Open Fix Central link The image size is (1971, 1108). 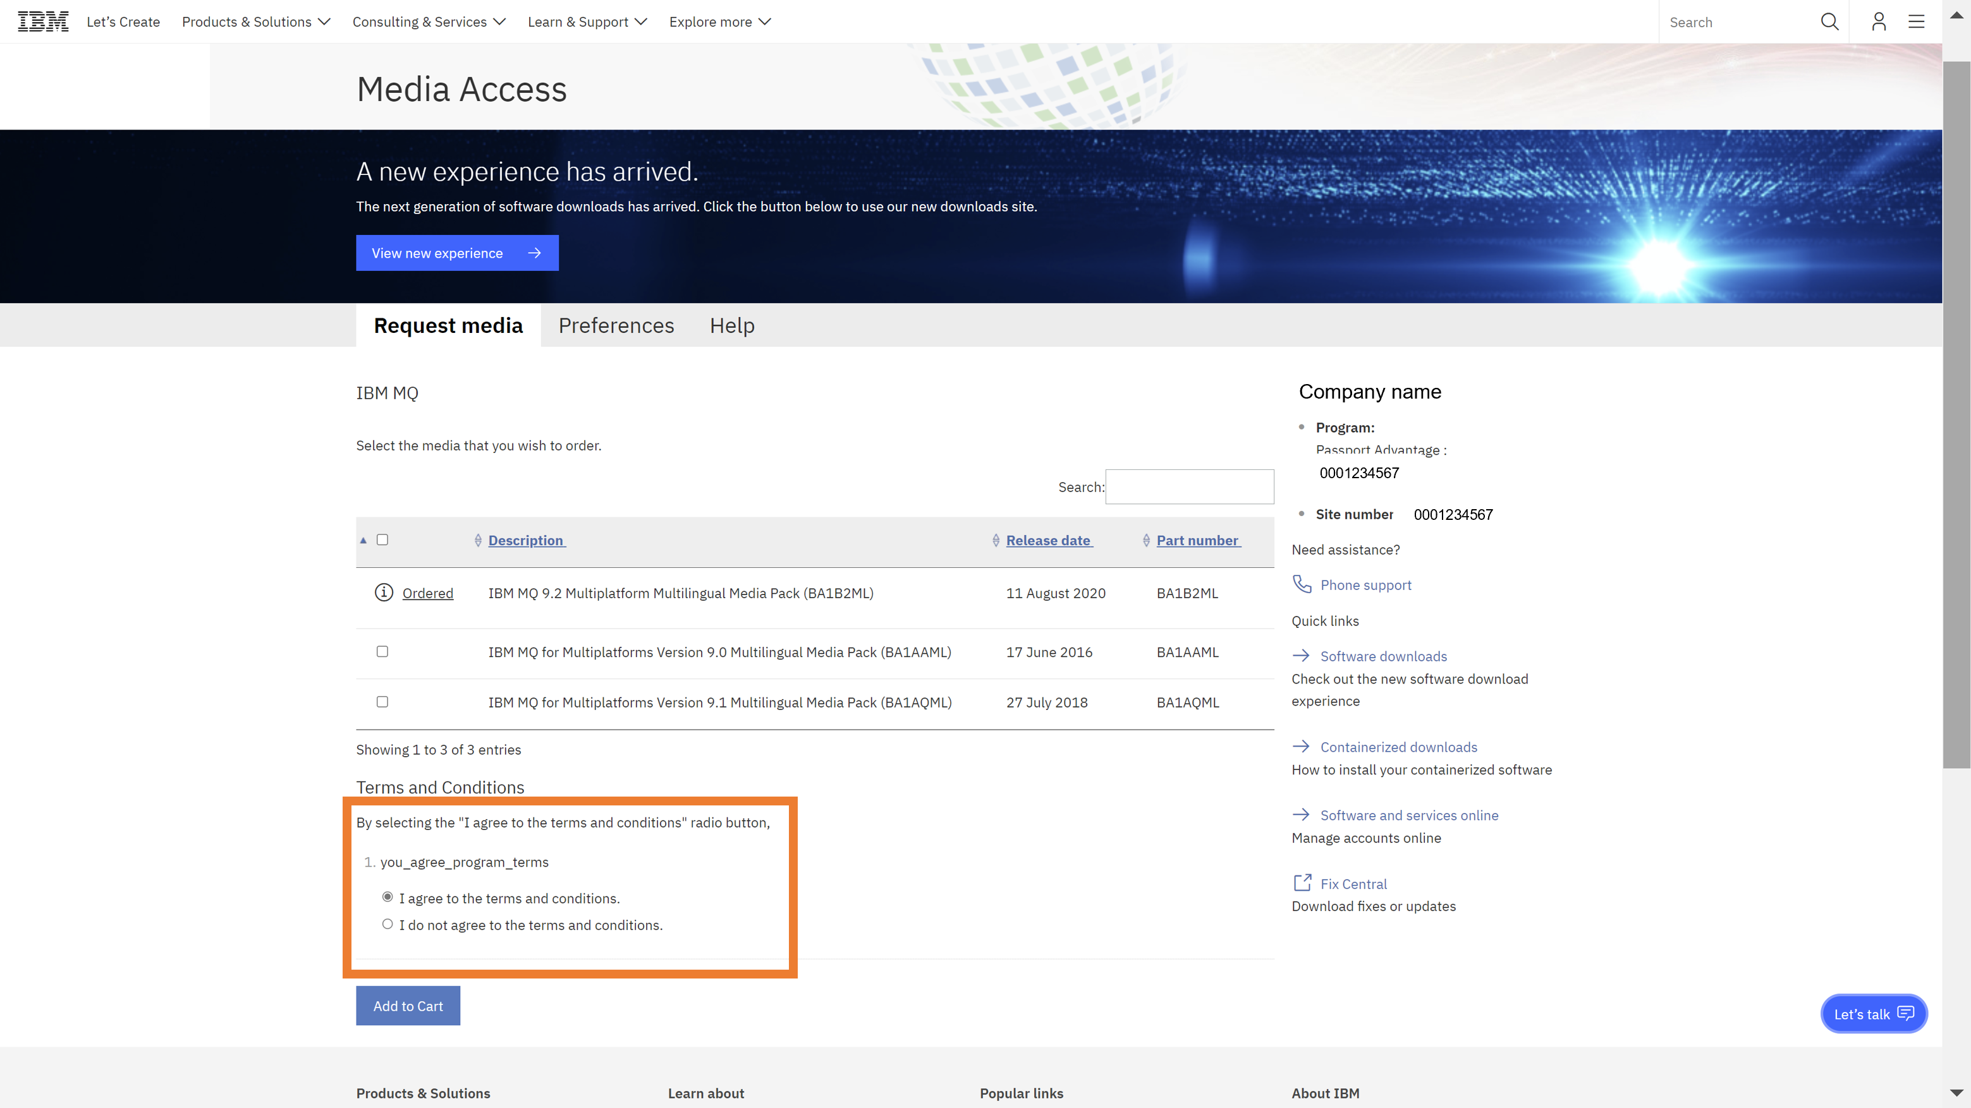pyautogui.click(x=1353, y=884)
